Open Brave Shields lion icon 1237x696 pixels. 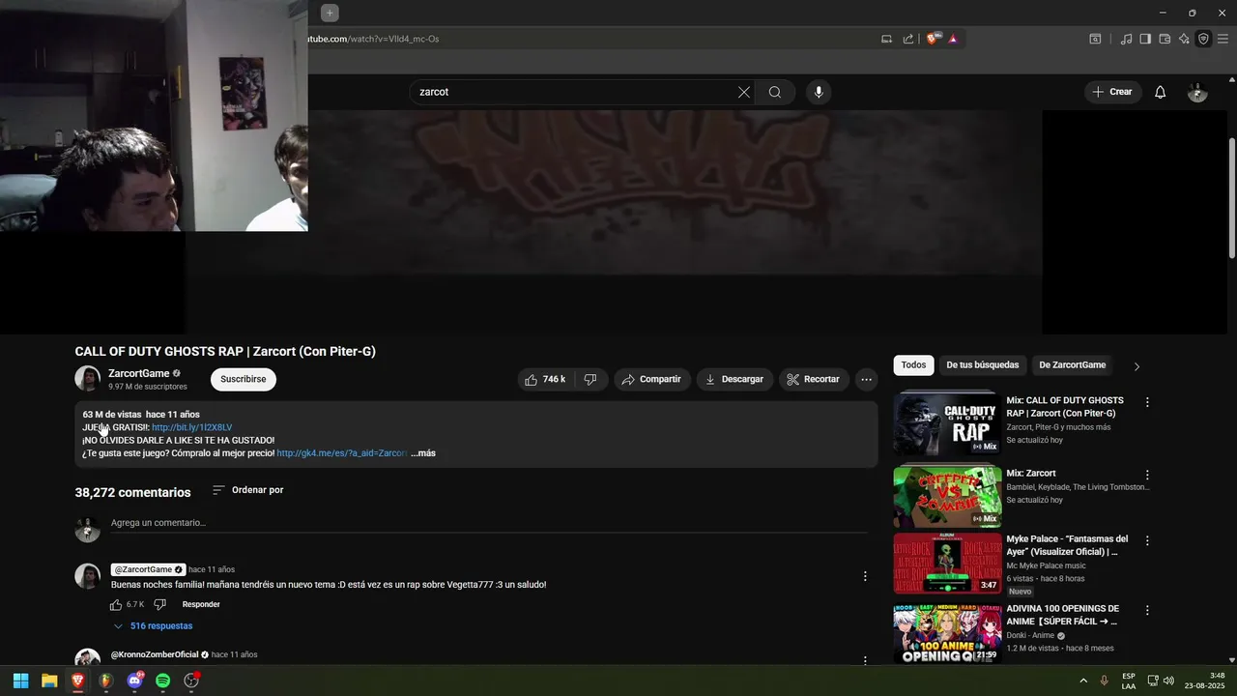[x=932, y=39]
